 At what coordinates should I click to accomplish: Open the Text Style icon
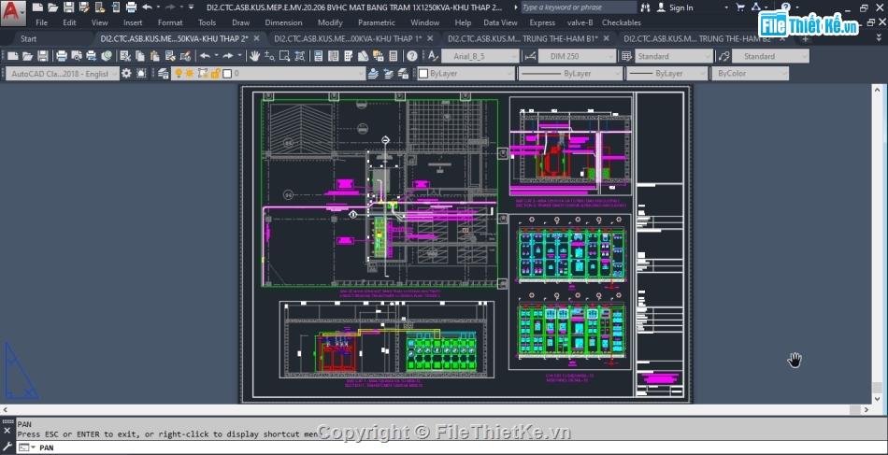[433, 56]
